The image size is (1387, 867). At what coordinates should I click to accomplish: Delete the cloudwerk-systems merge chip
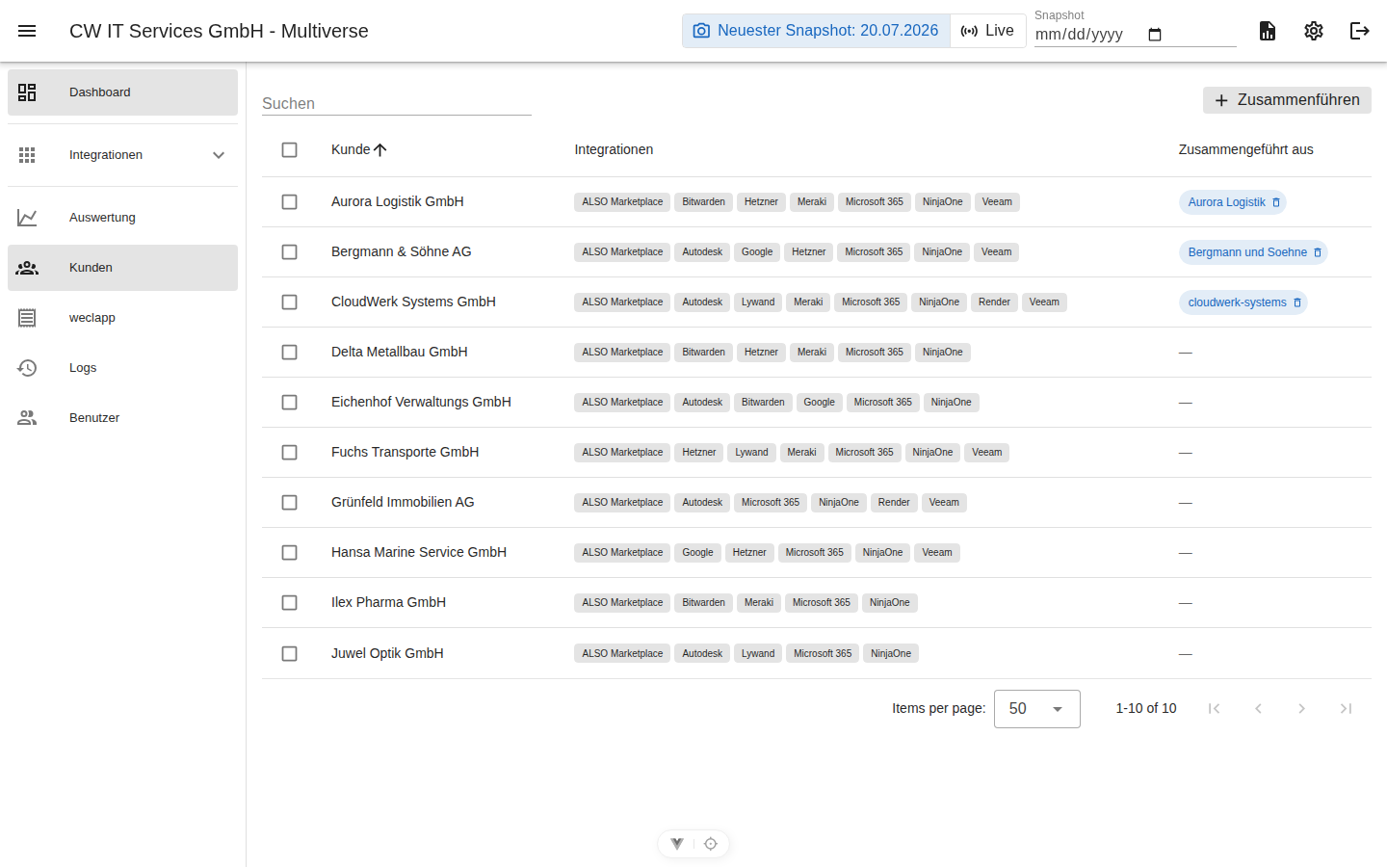pos(1297,302)
